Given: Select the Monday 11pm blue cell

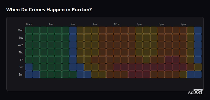Looking at the screenshot, I should pos(198,30).
